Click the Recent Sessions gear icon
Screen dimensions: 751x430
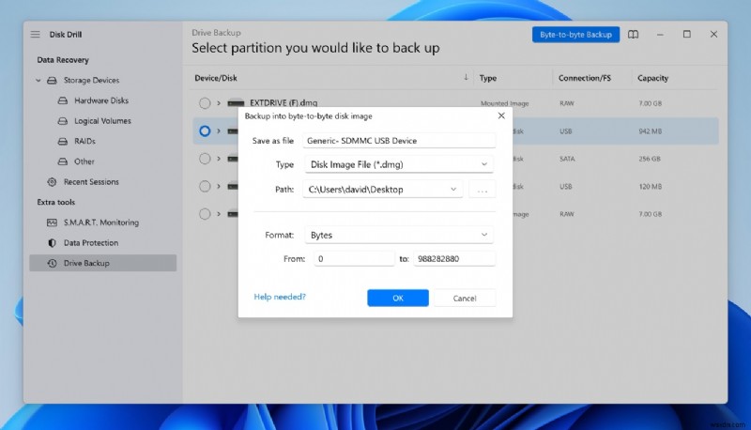[x=52, y=182]
